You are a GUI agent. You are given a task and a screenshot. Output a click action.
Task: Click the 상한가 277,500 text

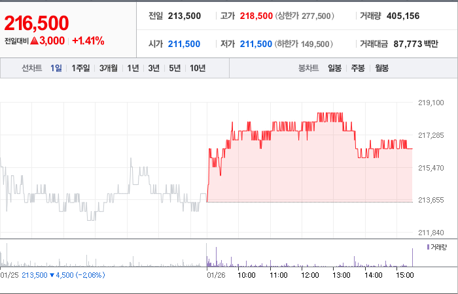tap(304, 16)
